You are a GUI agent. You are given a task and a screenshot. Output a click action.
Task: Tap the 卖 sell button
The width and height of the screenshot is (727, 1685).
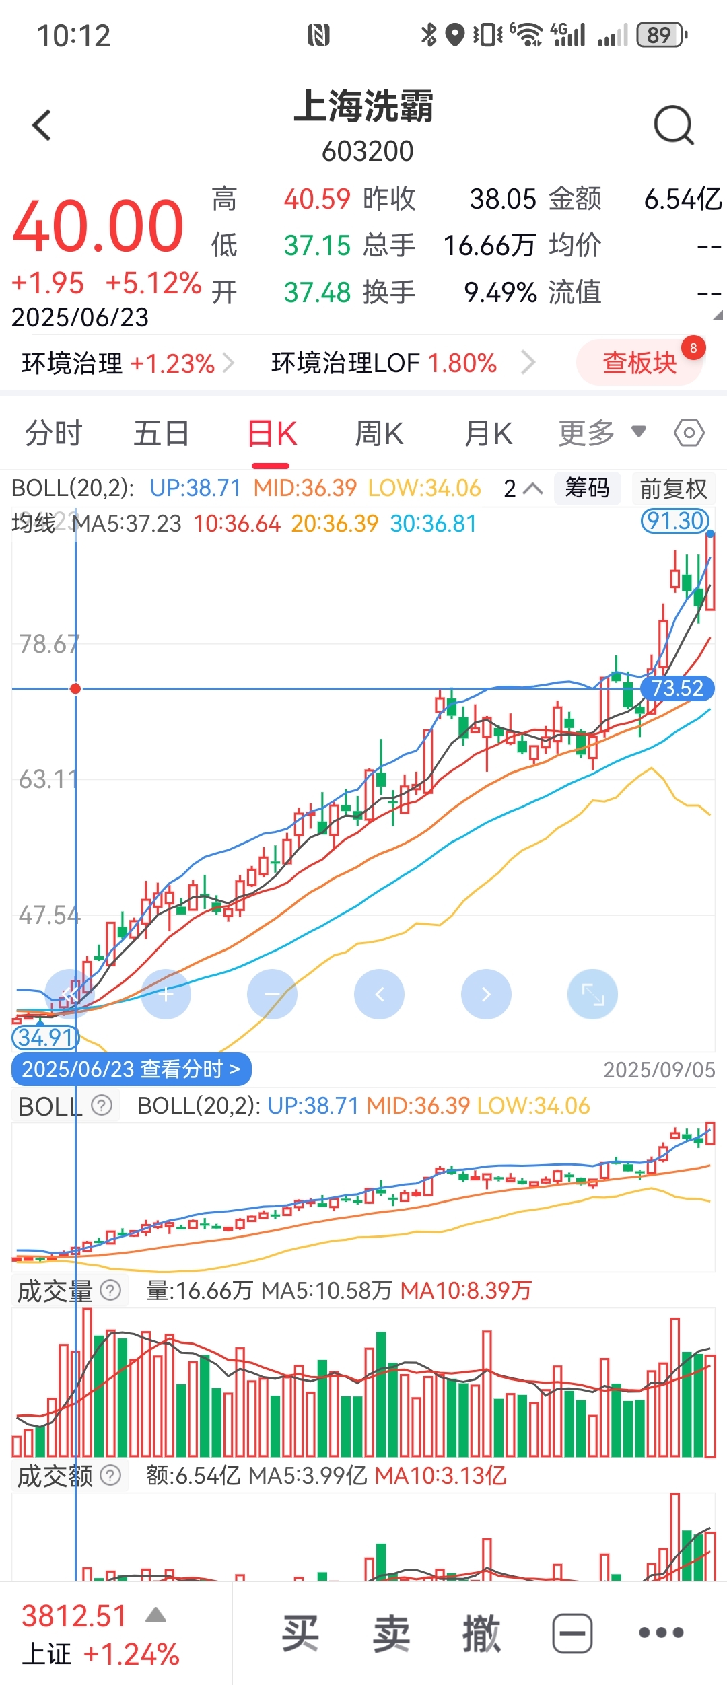click(391, 1633)
